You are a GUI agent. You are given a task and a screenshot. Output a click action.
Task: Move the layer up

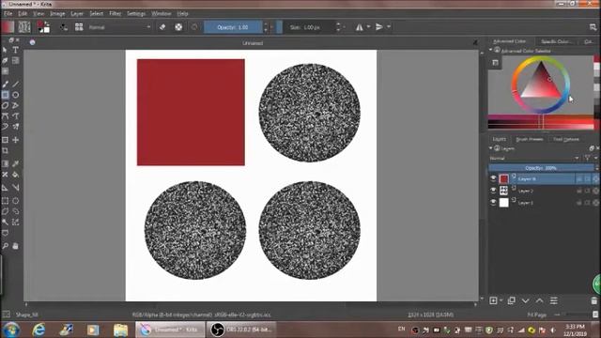(x=540, y=300)
